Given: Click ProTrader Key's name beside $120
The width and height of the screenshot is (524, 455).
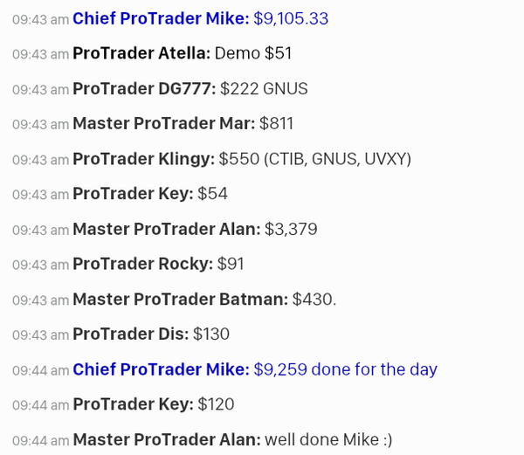Looking at the screenshot, I should 133,404.
